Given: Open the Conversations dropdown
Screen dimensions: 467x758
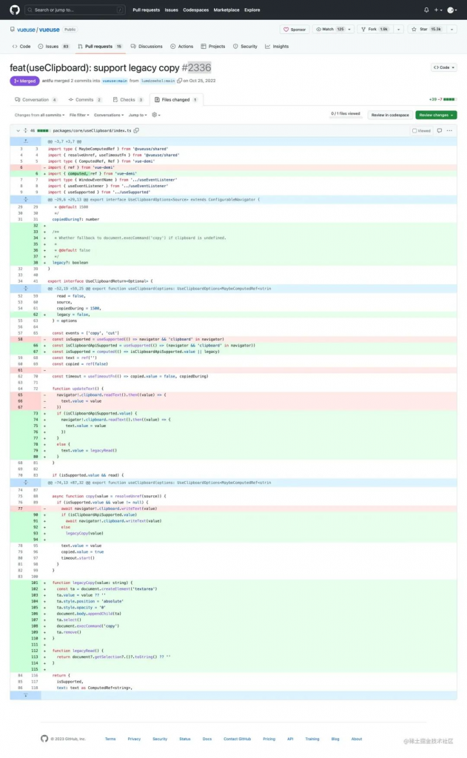Looking at the screenshot, I should [x=109, y=115].
